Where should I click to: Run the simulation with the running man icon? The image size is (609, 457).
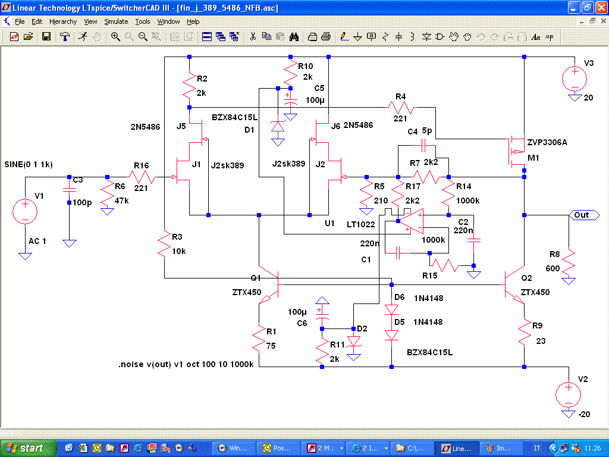tap(82, 36)
